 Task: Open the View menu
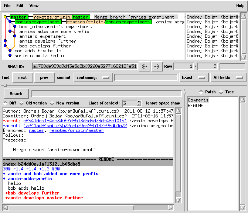34,6
